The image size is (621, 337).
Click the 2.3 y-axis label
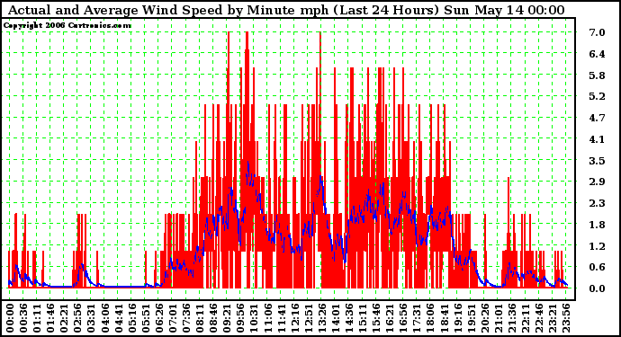pos(597,203)
